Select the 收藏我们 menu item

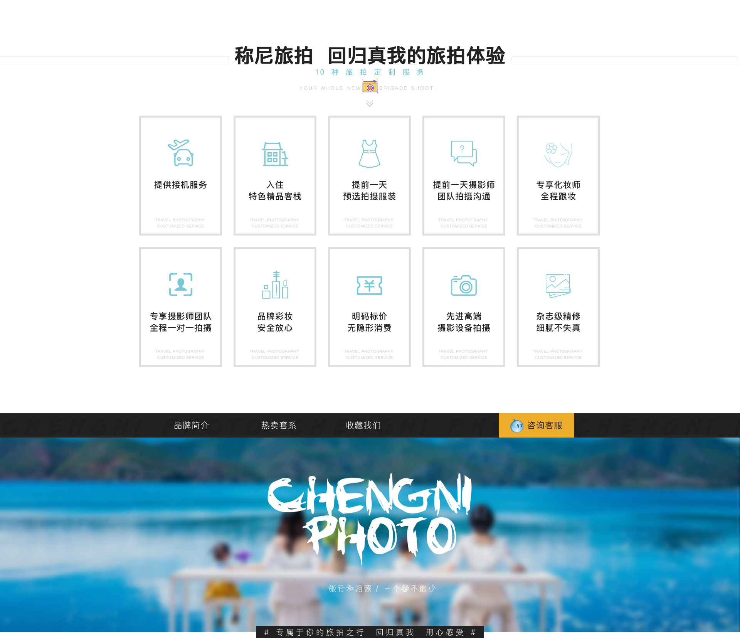[x=363, y=425]
